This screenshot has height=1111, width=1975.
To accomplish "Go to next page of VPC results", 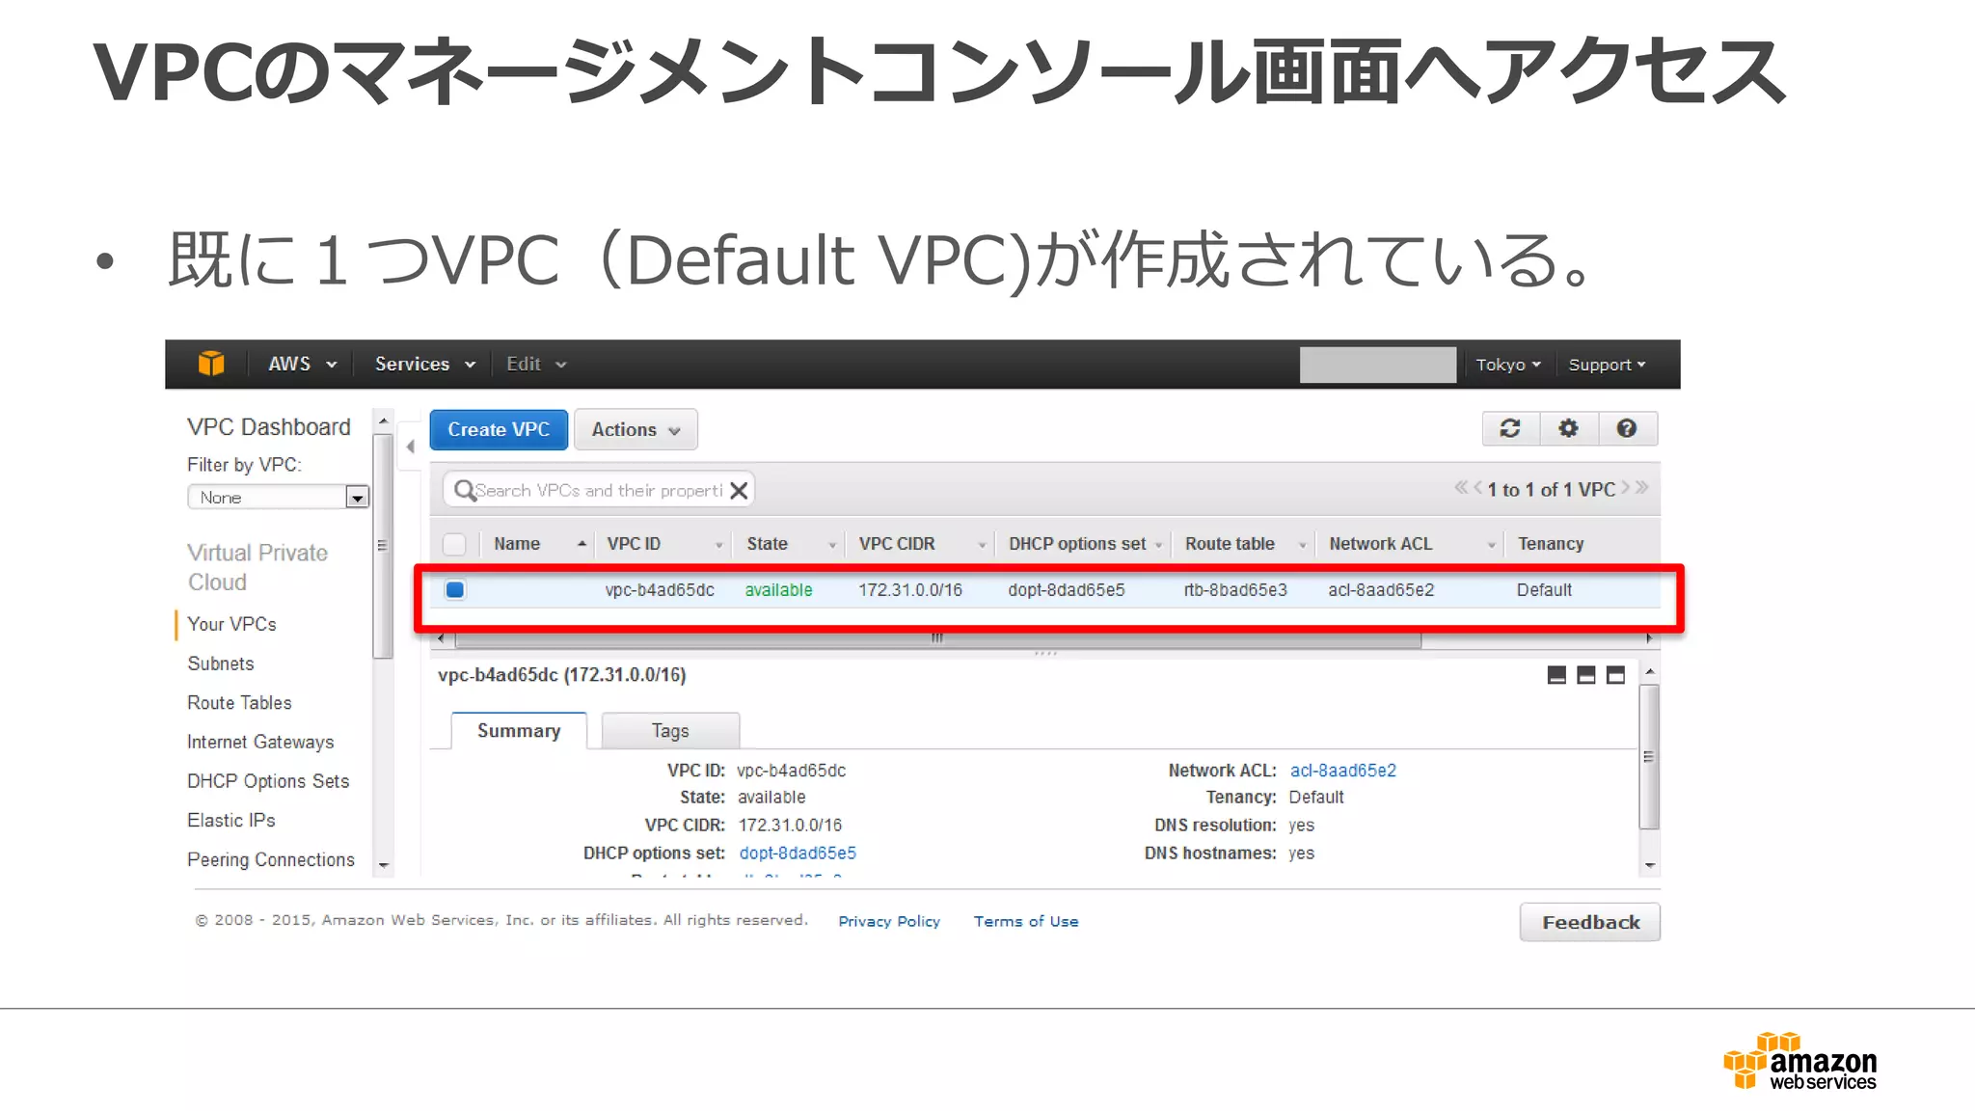I will tap(1626, 488).
